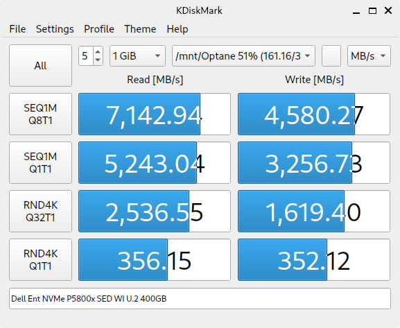Image resolution: width=400 pixels, height=328 pixels.
Task: Open the Profile menu
Action: [x=99, y=29]
